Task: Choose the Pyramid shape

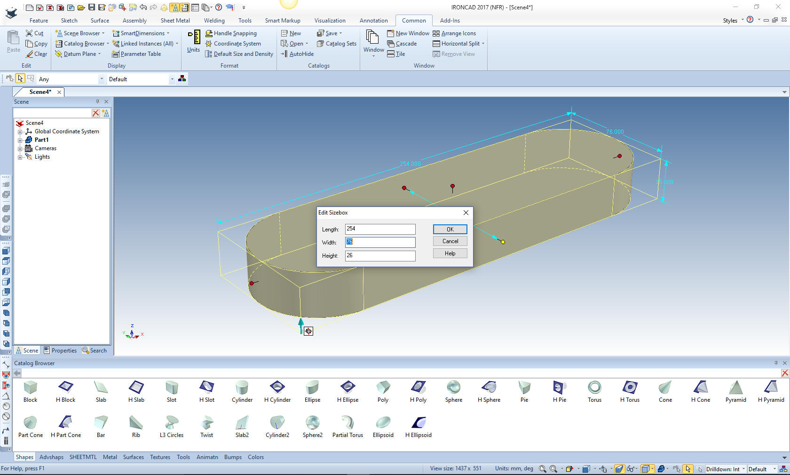Action: [735, 391]
